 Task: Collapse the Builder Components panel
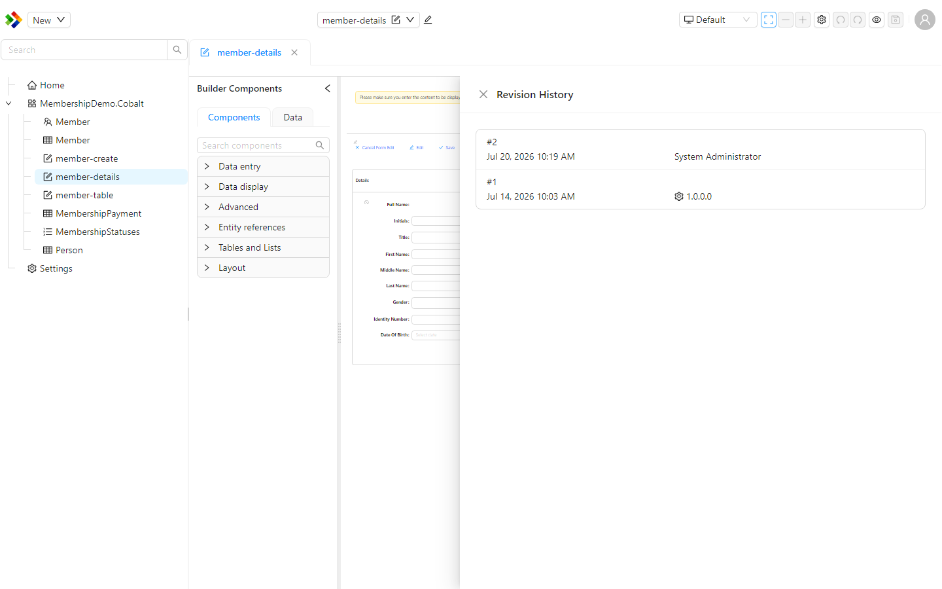[x=327, y=88]
